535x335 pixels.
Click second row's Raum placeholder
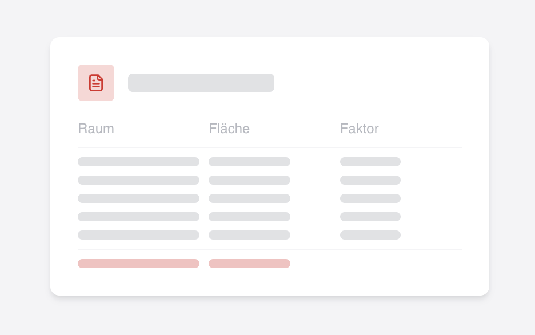coord(138,180)
